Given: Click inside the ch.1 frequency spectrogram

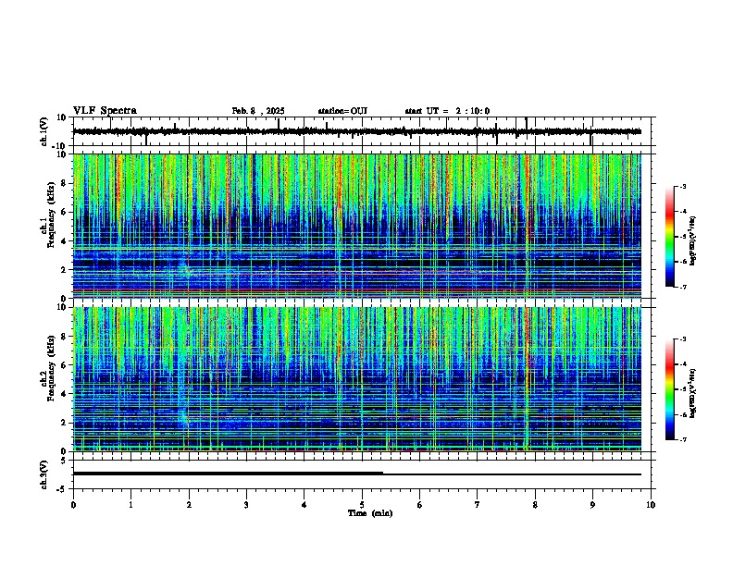Looking at the screenshot, I should tap(356, 226).
